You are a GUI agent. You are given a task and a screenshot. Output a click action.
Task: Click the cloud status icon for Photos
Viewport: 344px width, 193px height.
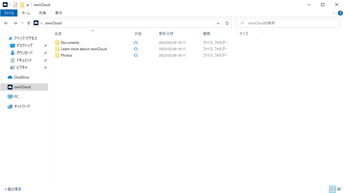136,55
